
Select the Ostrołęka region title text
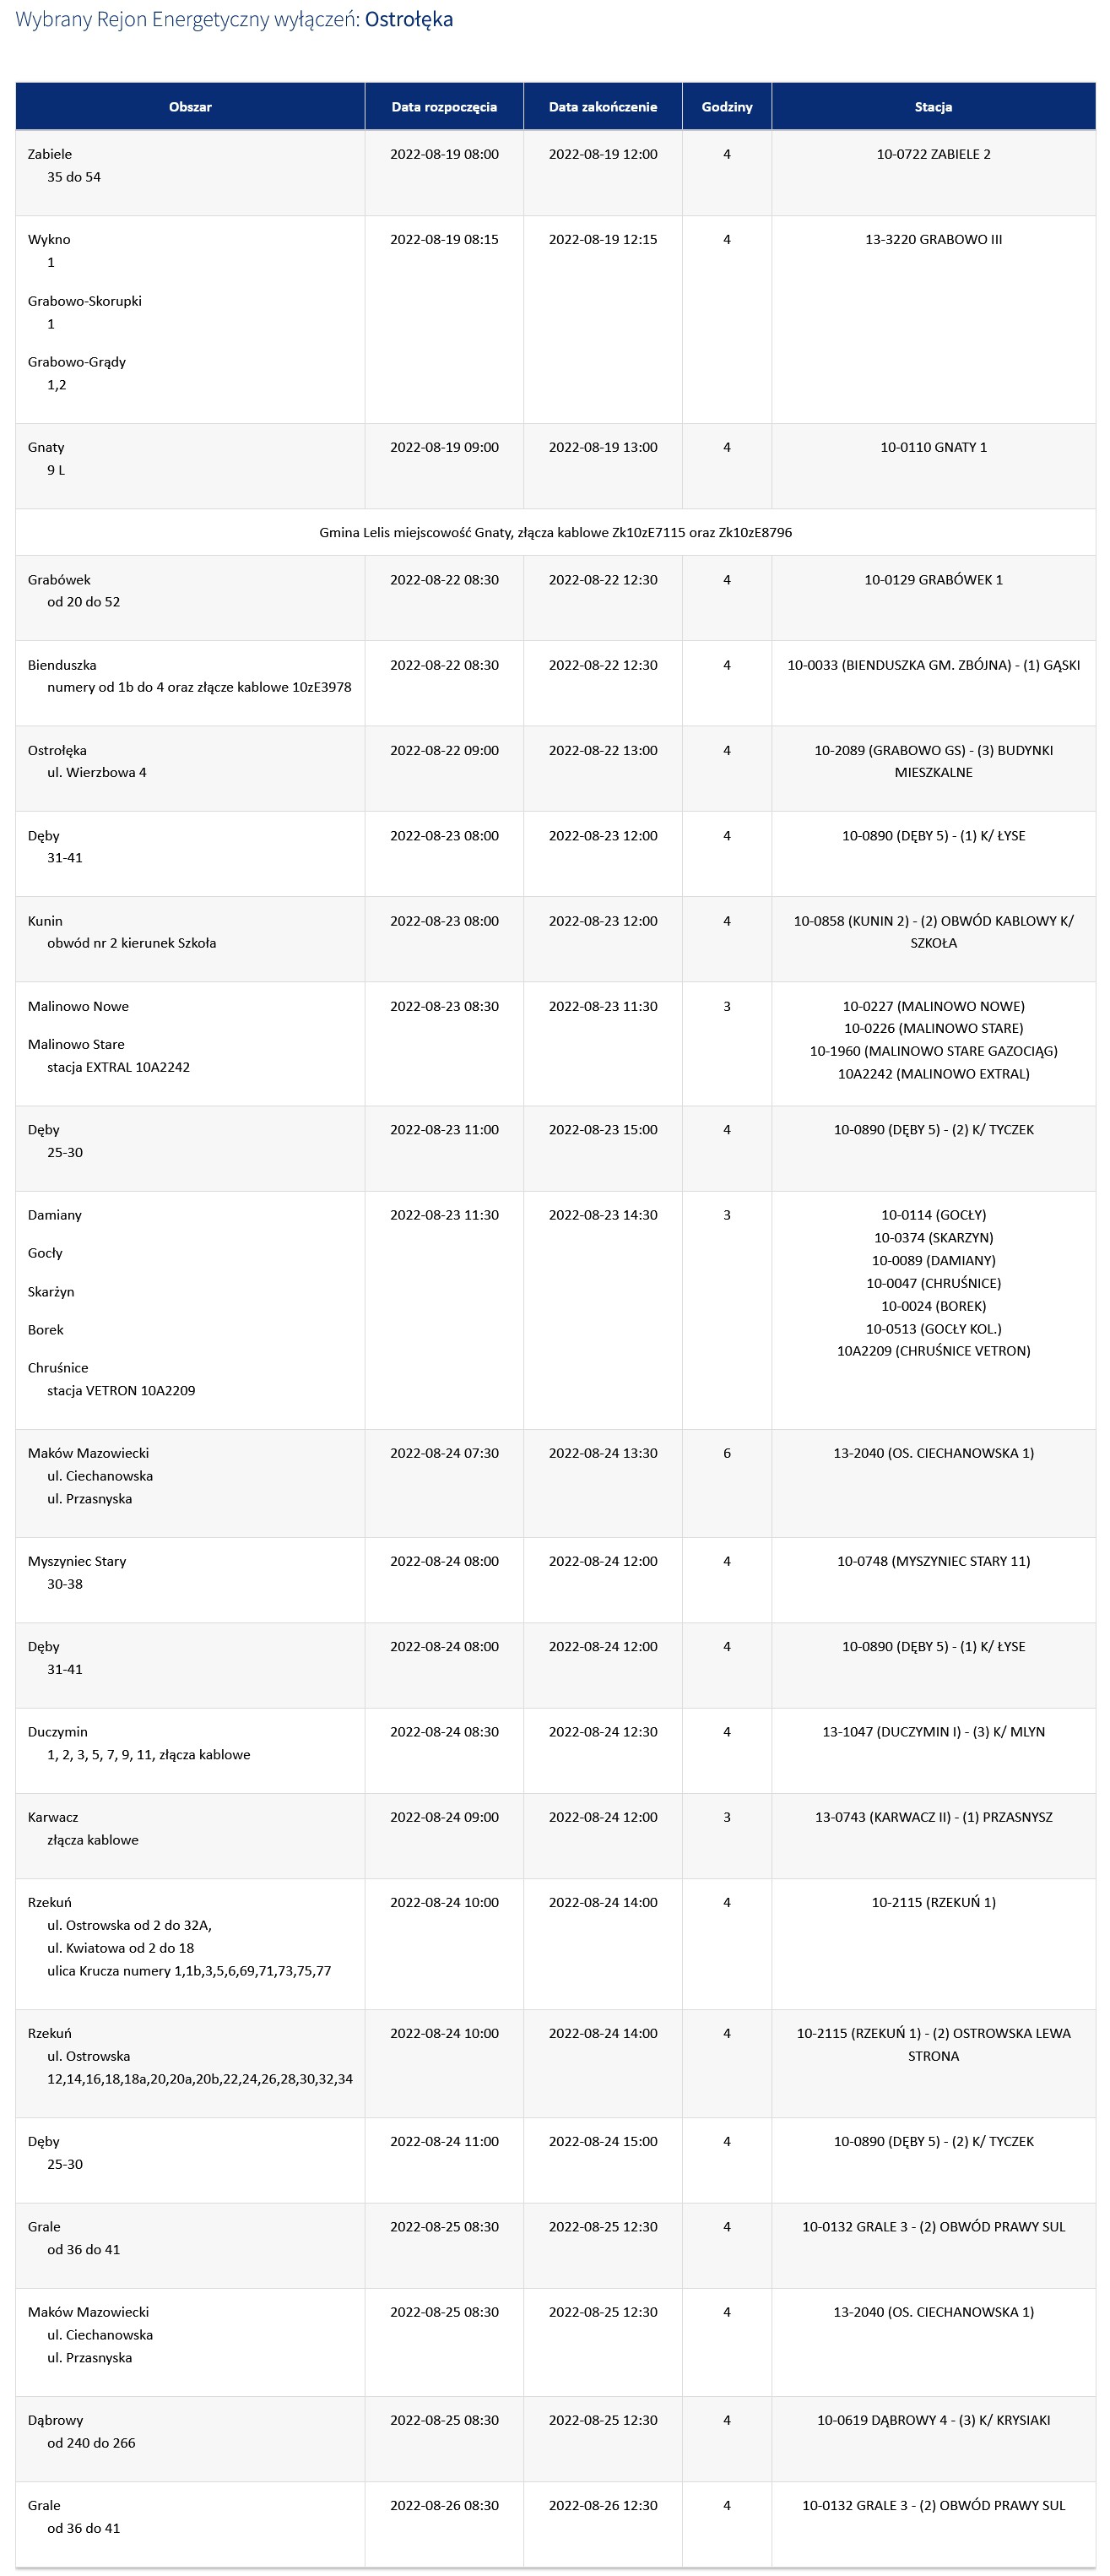[409, 19]
